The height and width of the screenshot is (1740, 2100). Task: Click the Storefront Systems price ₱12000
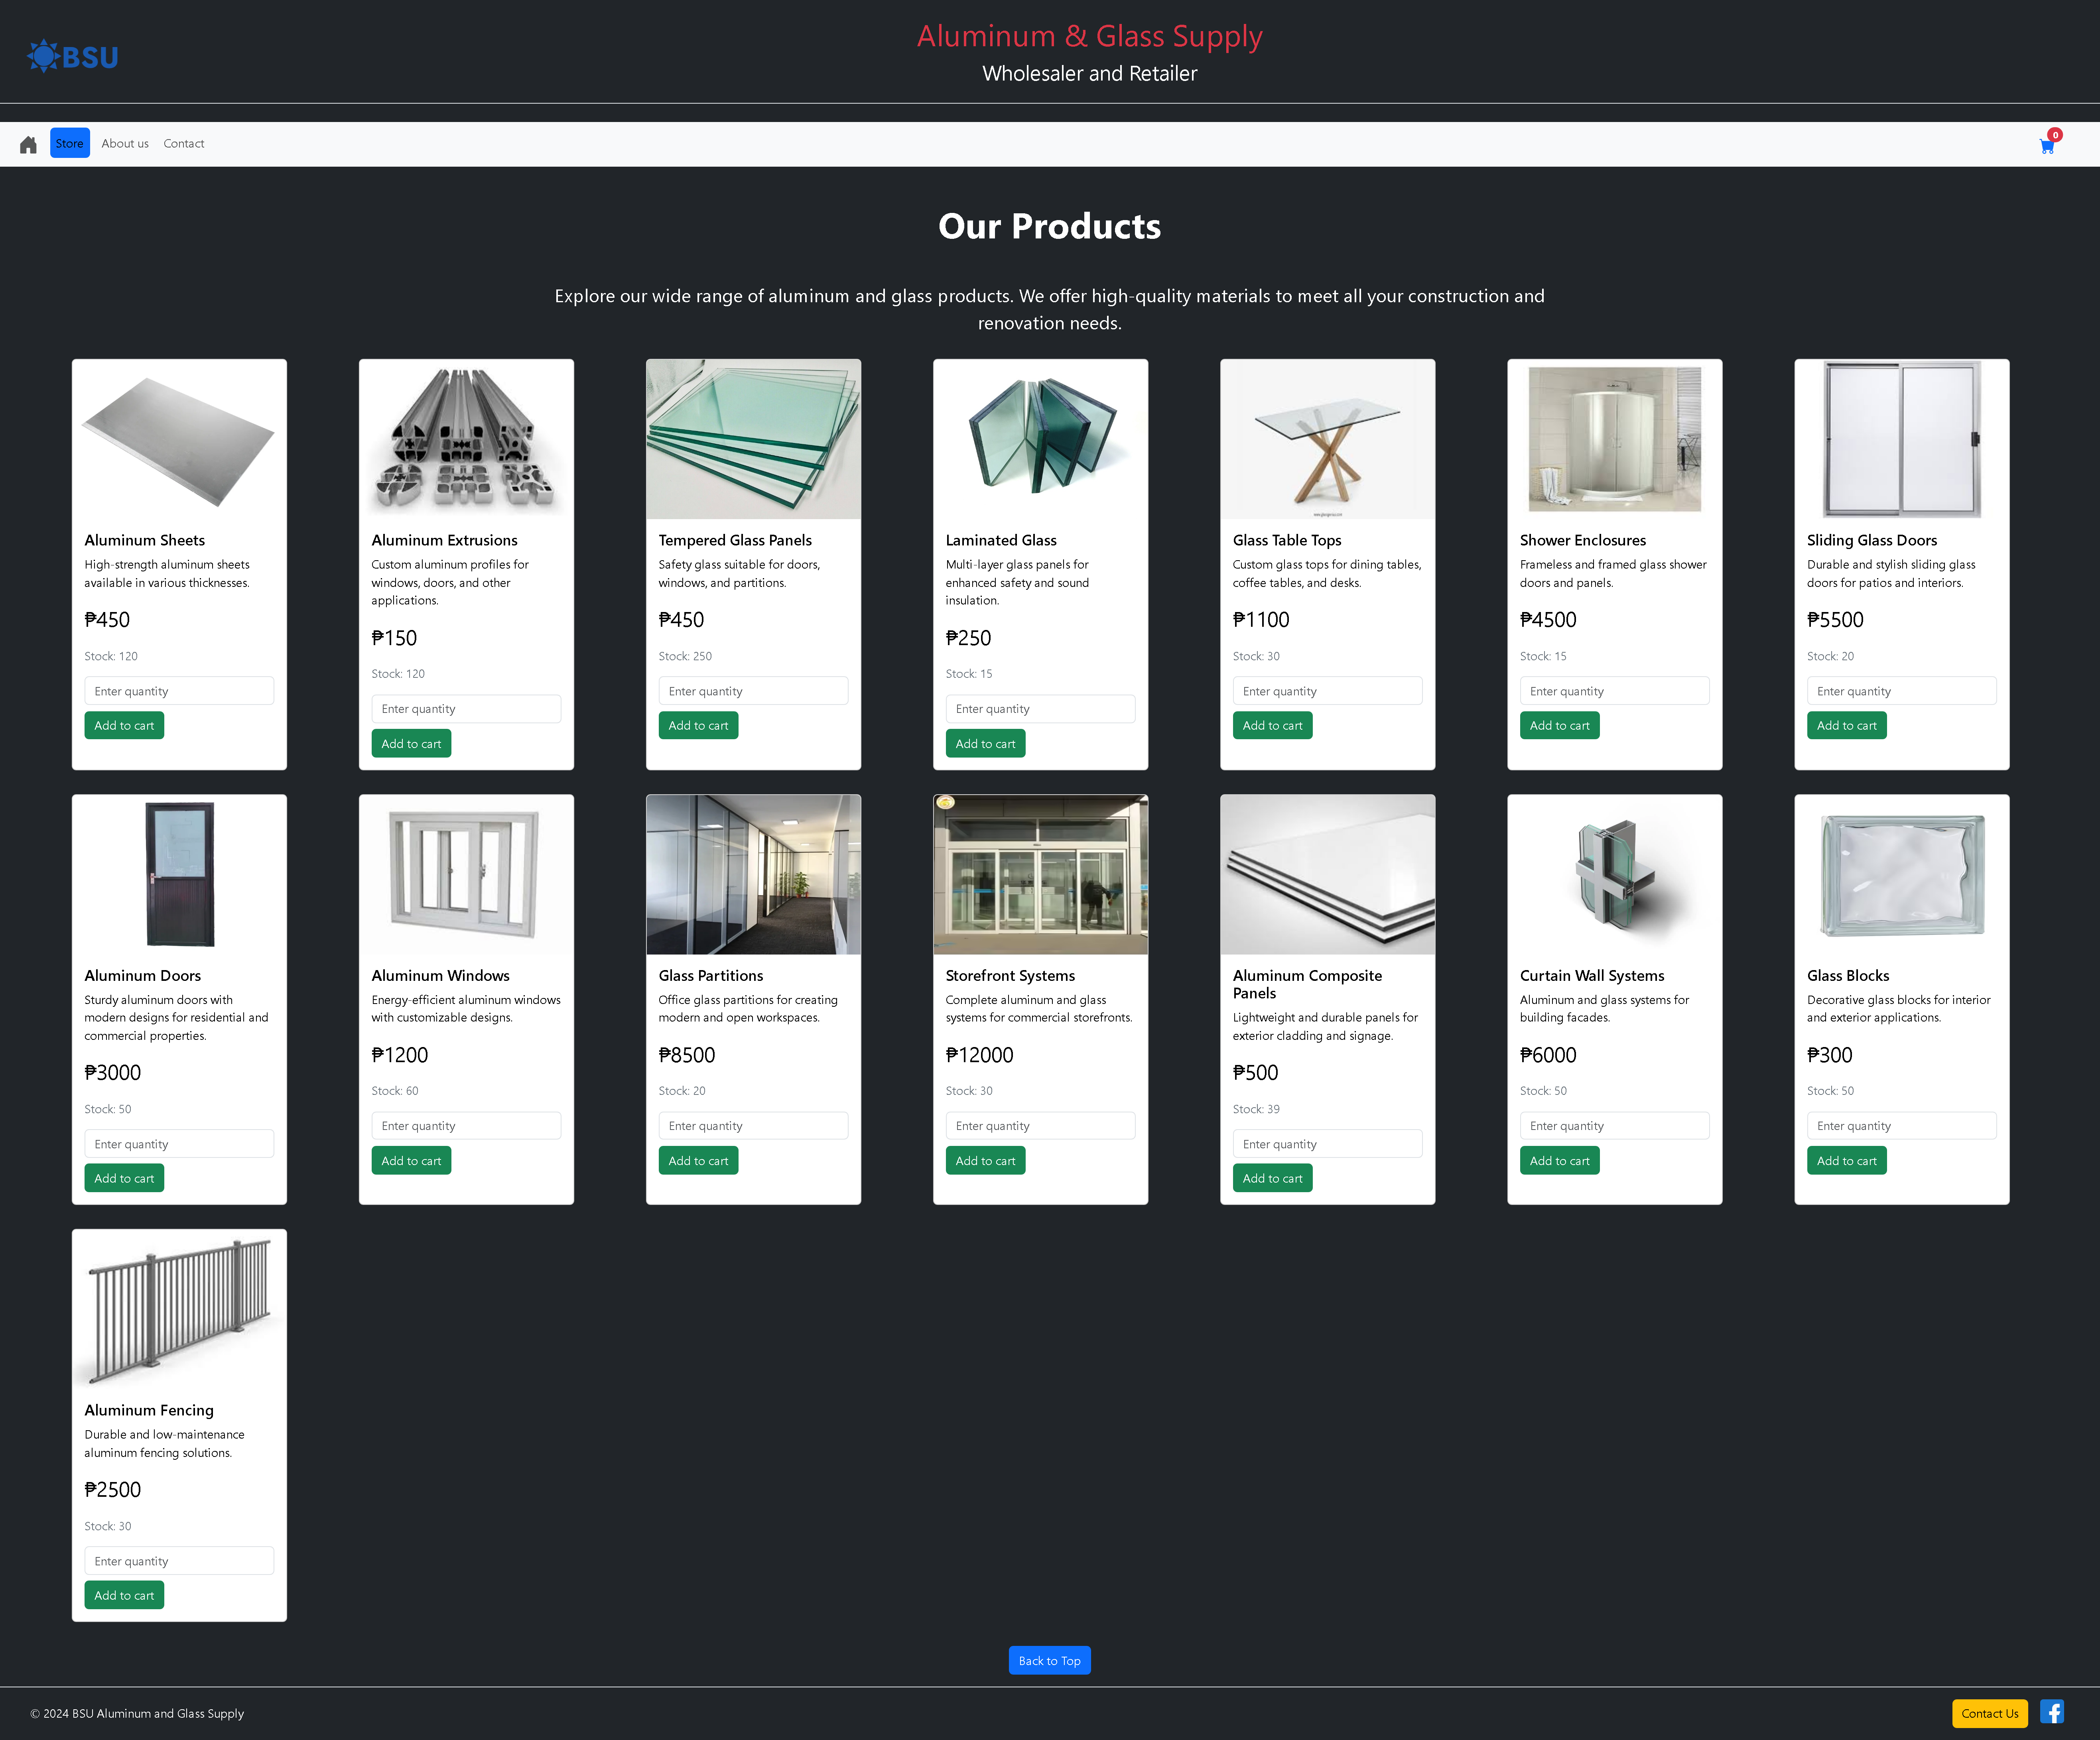[979, 1055]
